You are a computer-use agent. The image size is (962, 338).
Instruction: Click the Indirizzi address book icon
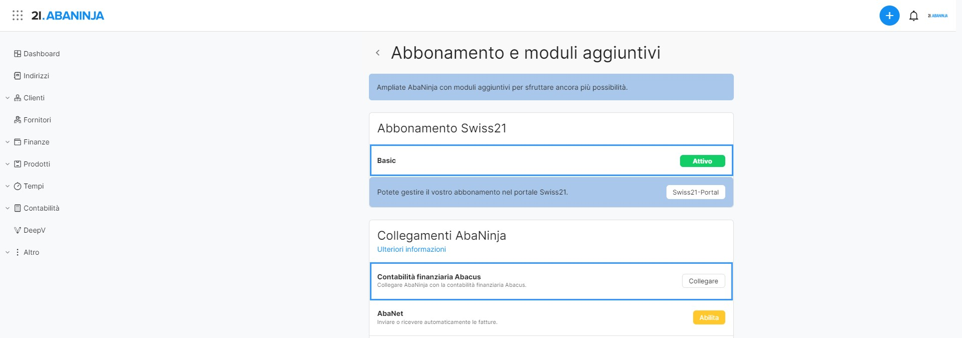[x=18, y=76]
